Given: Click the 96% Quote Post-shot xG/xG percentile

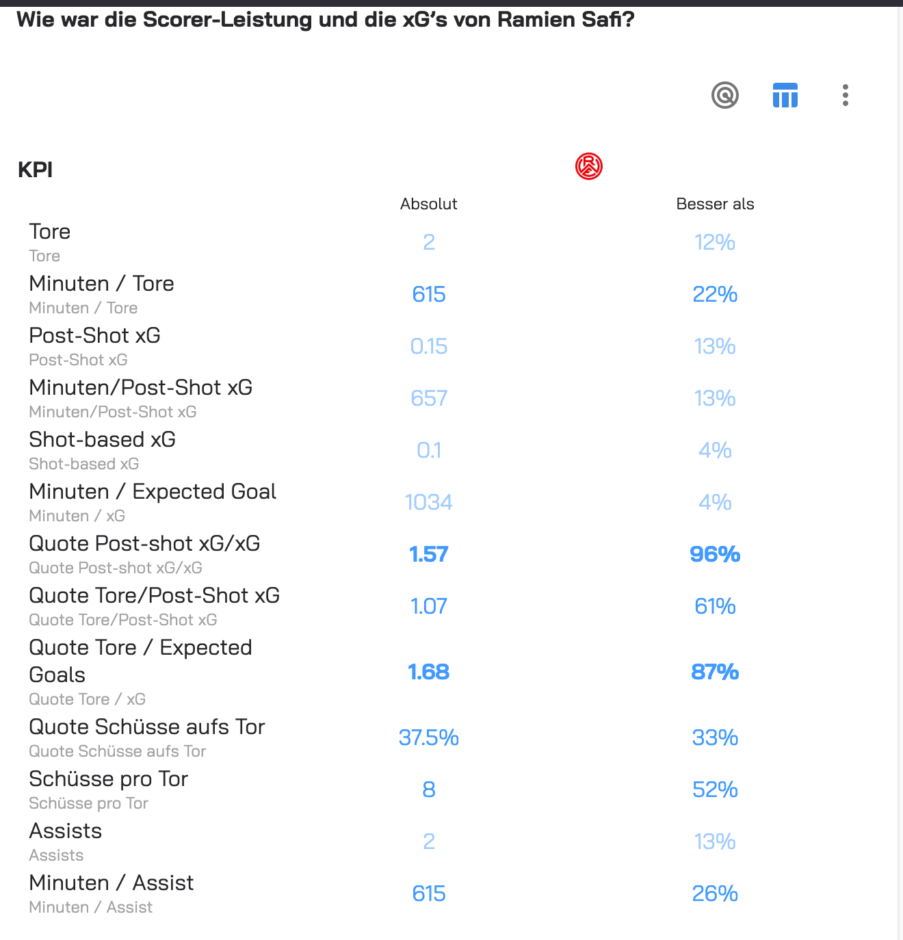Looking at the screenshot, I should tap(715, 554).
